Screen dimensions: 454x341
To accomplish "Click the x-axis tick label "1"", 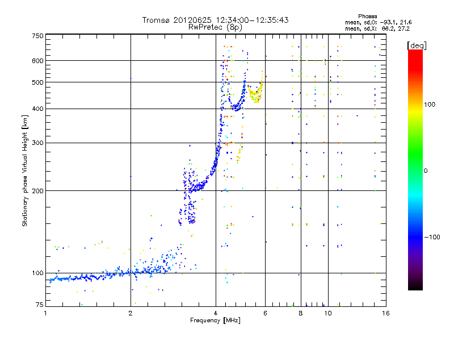I will click(45, 313).
